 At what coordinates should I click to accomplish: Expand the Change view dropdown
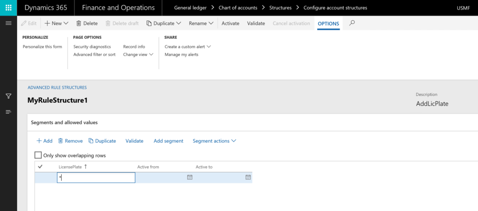tap(138, 55)
